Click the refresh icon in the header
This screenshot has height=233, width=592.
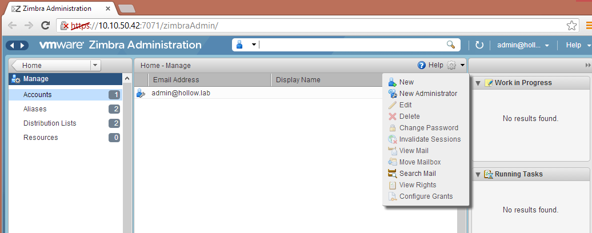pos(479,45)
